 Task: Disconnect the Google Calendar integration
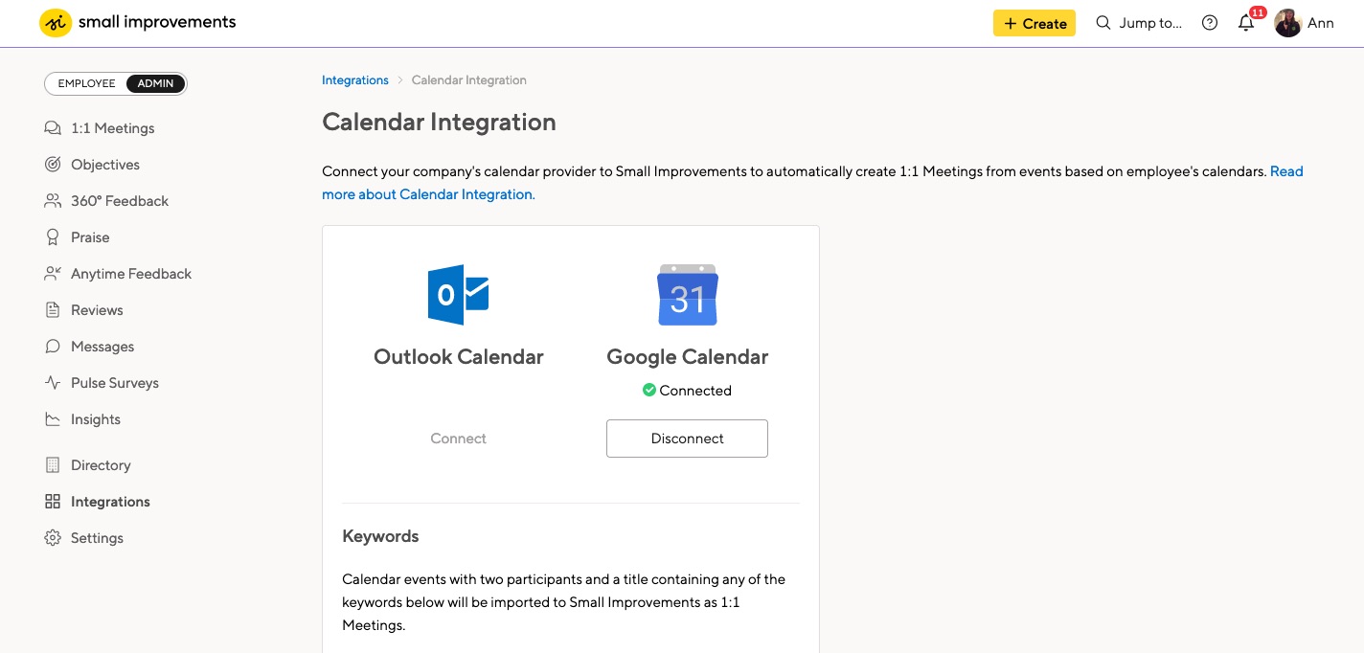click(x=687, y=438)
